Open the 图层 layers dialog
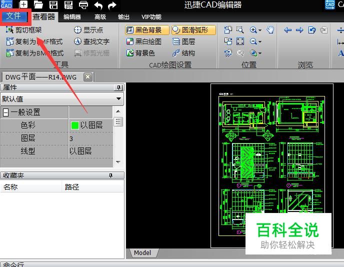This screenshot has height=267, width=344. click(x=184, y=41)
